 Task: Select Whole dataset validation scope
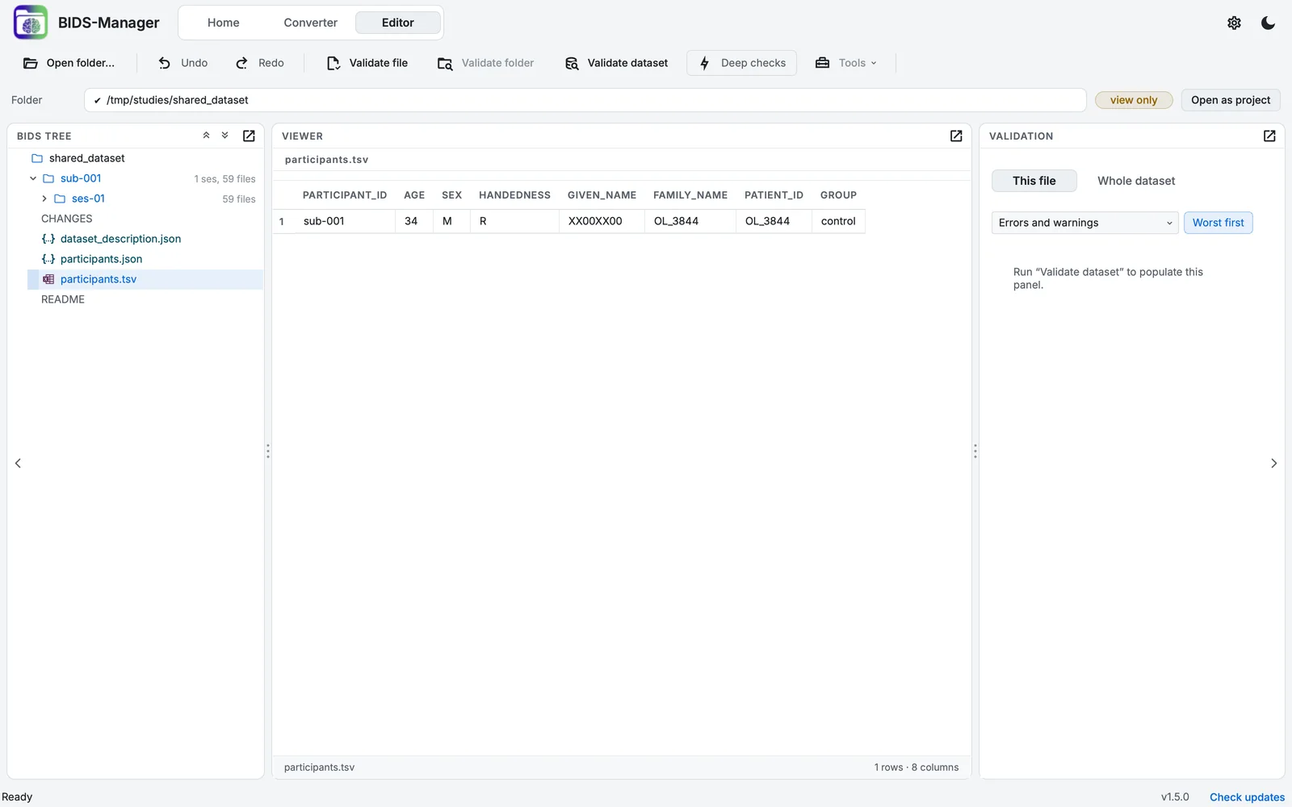(x=1136, y=181)
